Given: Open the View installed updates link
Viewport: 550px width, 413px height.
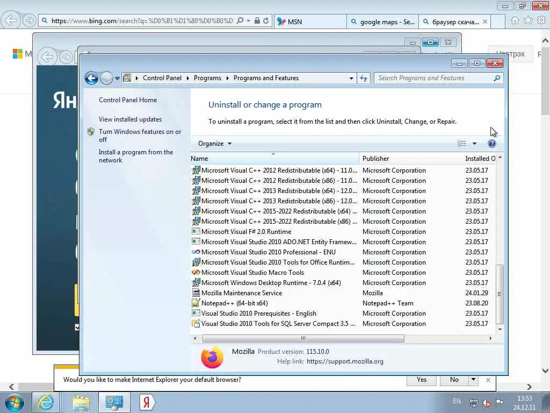Looking at the screenshot, I should tap(130, 119).
